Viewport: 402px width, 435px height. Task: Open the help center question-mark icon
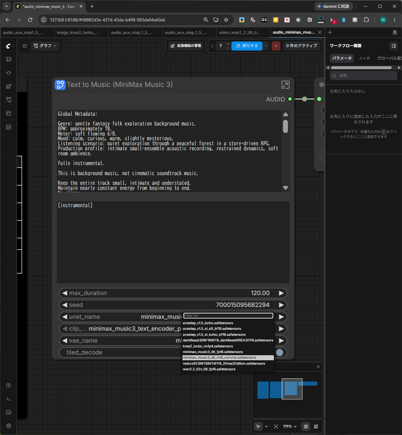(8, 385)
